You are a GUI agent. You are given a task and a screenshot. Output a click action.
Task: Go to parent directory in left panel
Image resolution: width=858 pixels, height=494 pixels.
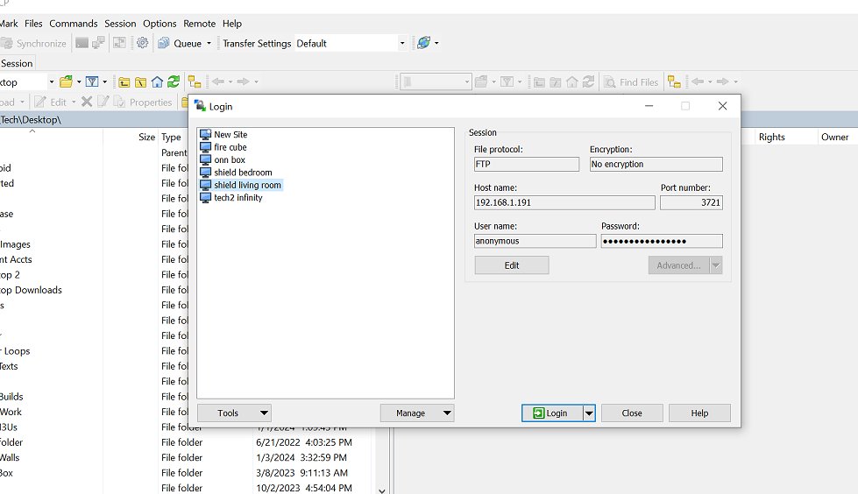[x=124, y=82]
